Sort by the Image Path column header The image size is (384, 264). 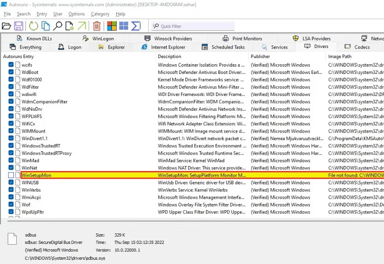click(355, 56)
